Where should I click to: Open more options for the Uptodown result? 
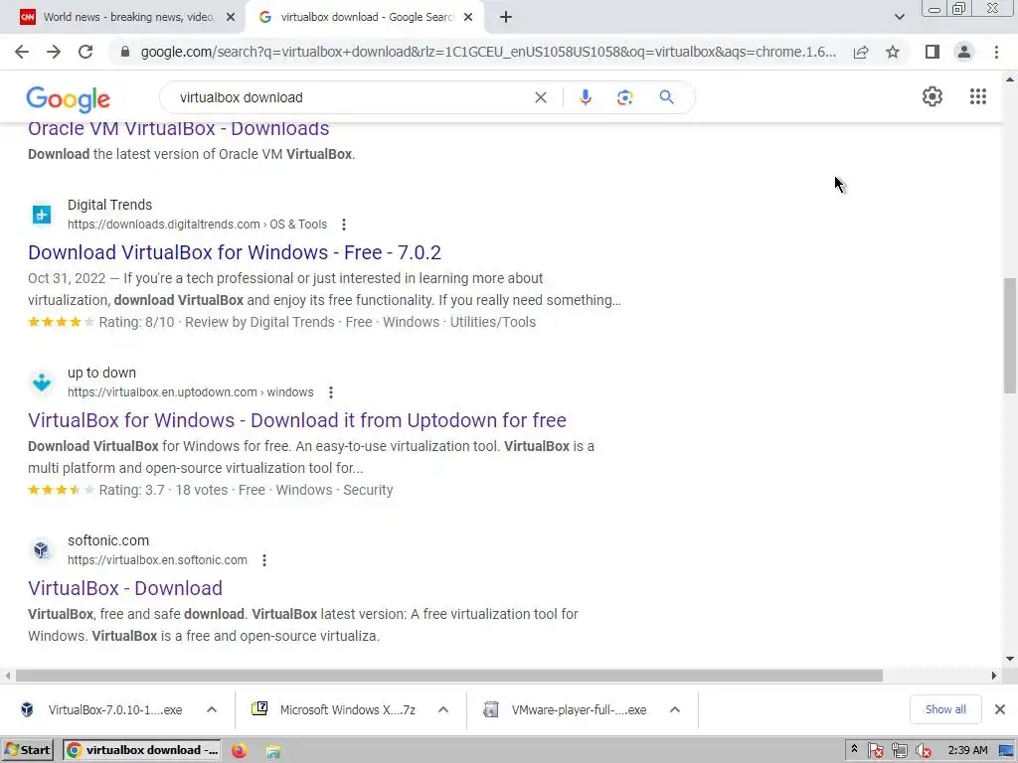(x=330, y=392)
